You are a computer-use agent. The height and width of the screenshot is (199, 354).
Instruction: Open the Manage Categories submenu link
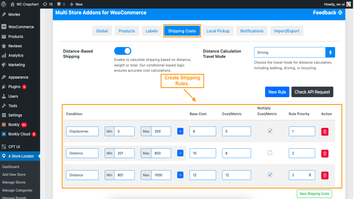click(17, 190)
